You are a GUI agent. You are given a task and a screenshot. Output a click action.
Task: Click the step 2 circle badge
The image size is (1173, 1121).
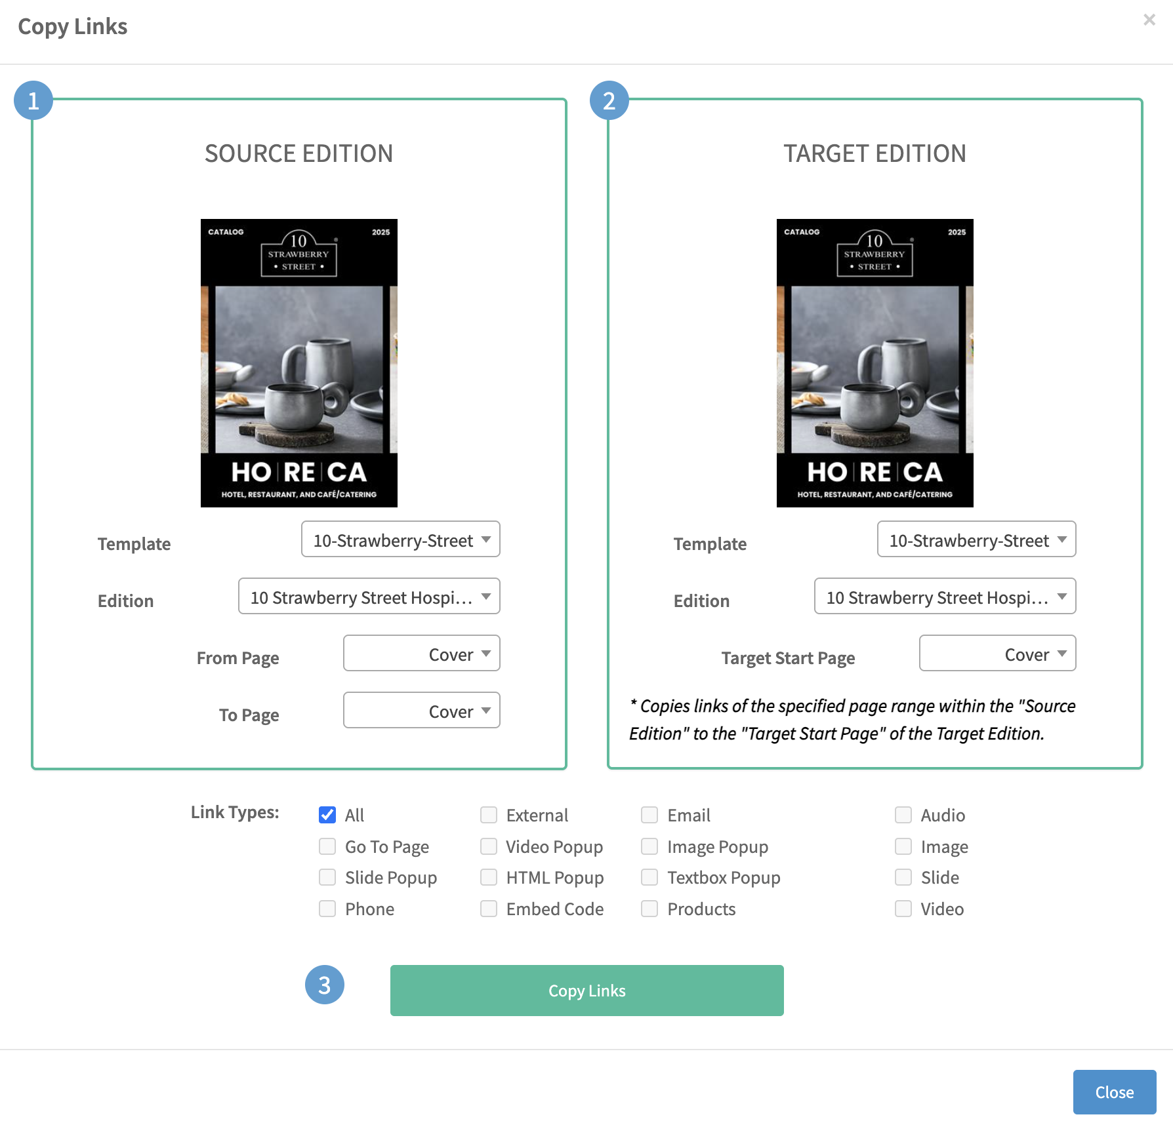[x=609, y=101]
